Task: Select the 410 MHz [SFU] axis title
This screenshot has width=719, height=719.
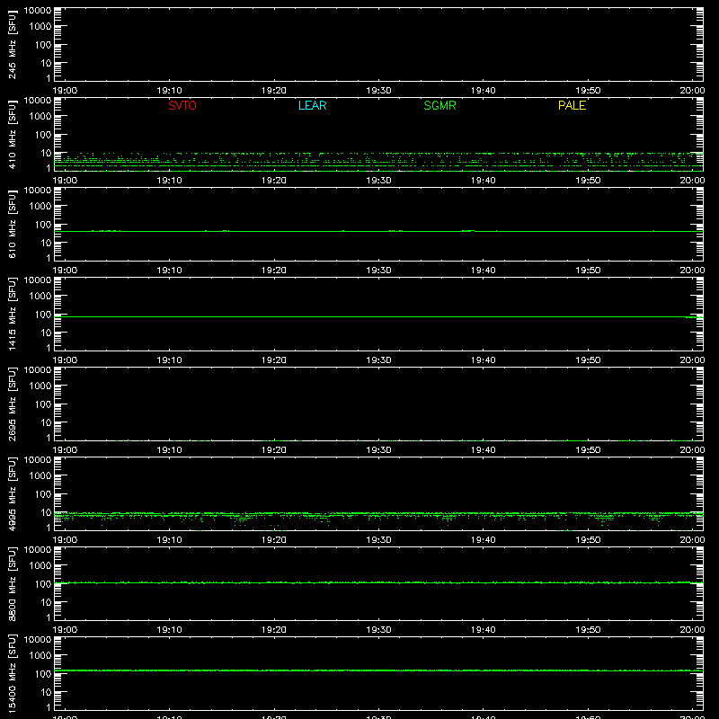Action: click(x=13, y=134)
